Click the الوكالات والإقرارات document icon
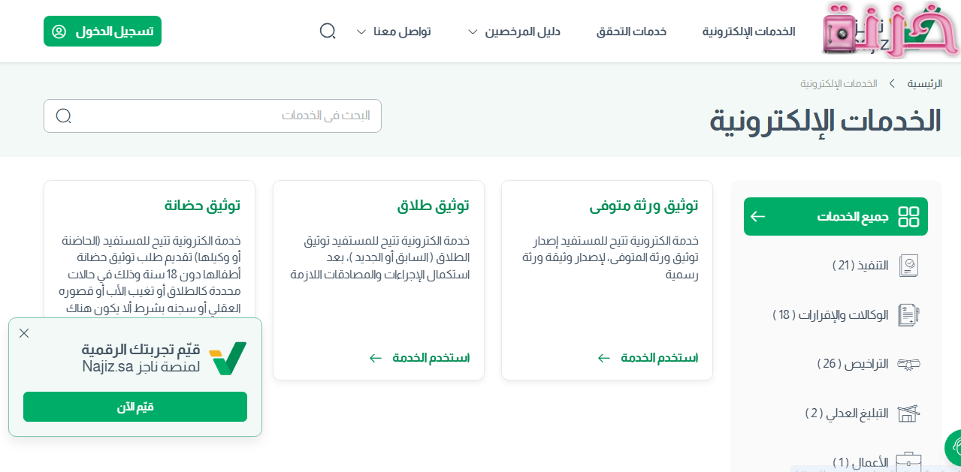This screenshot has height=472, width=961. point(909,314)
